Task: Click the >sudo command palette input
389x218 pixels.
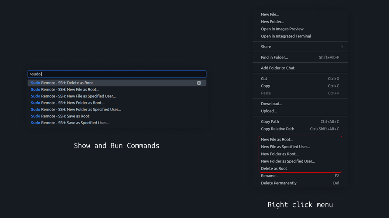Action: coord(117,74)
